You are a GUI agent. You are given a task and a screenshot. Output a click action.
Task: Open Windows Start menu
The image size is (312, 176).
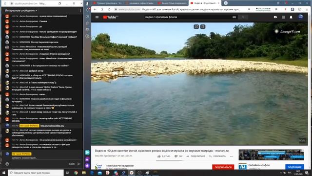coord(4,173)
